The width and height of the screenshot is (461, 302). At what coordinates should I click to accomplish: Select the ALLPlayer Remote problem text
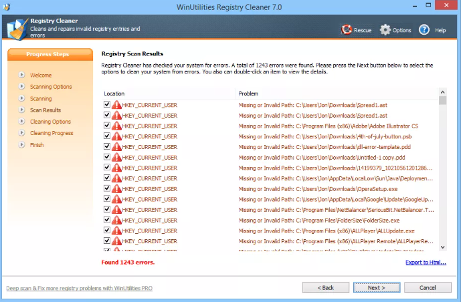(336, 241)
